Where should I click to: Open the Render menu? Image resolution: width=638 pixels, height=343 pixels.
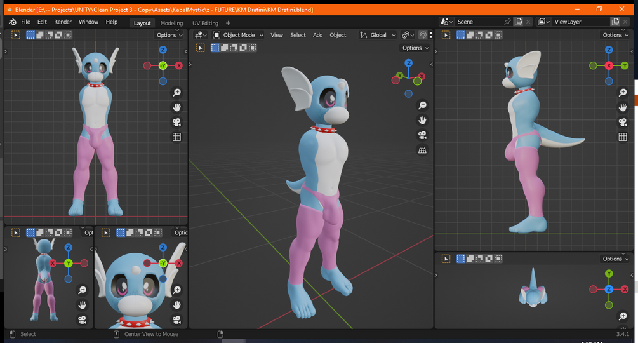coord(63,22)
